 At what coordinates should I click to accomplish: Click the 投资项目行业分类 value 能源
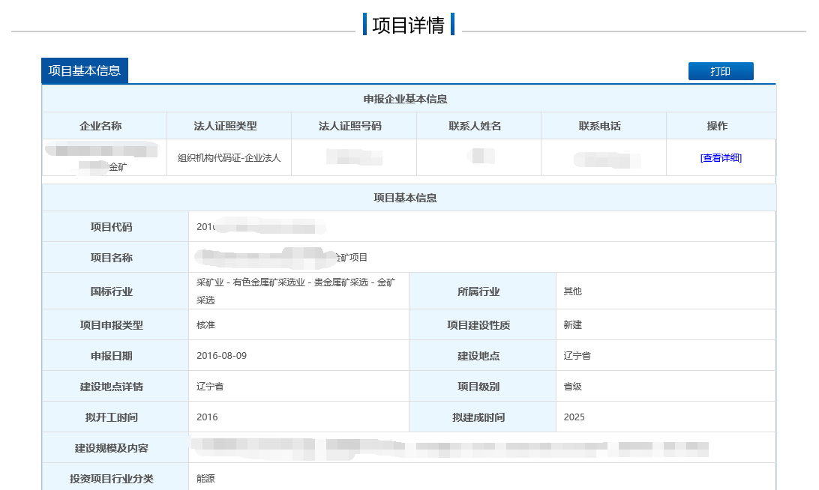coord(205,479)
